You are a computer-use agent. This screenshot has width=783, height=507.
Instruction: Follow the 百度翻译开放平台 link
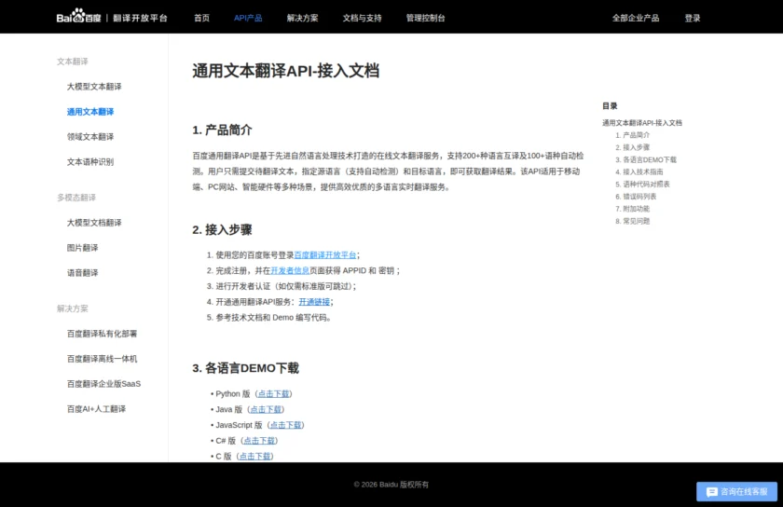325,254
